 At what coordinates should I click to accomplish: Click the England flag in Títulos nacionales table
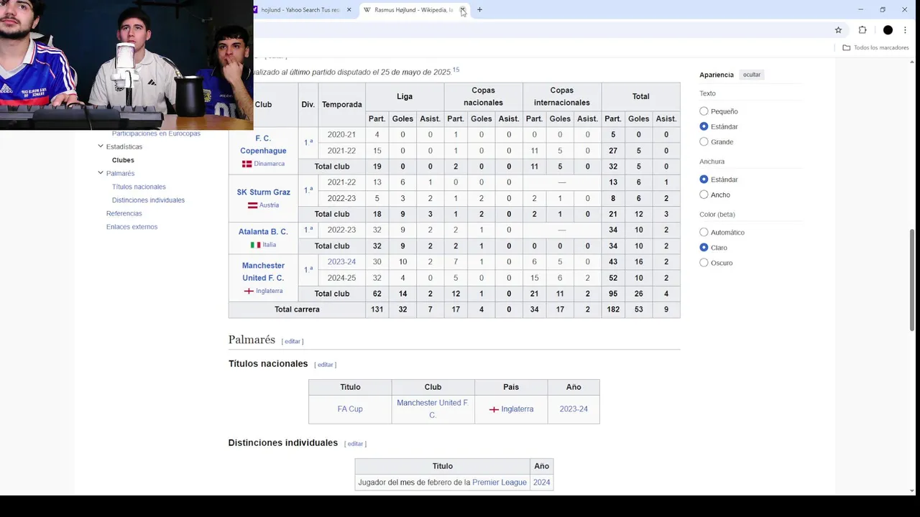(x=494, y=409)
